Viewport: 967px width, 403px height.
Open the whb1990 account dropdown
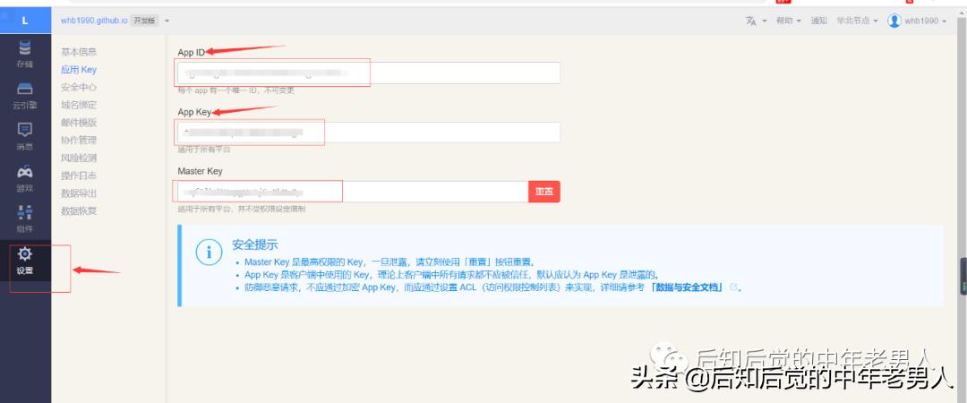[925, 21]
